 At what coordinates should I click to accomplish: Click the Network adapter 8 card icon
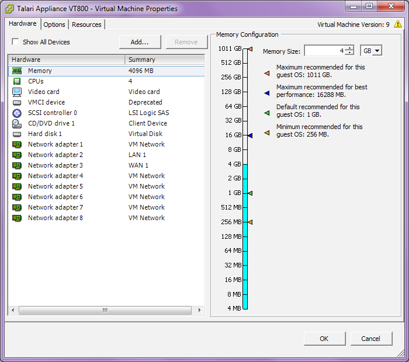coord(17,218)
